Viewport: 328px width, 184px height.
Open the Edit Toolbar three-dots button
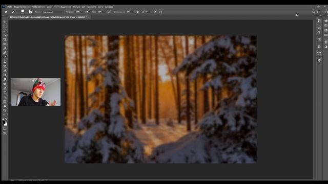click(5, 114)
